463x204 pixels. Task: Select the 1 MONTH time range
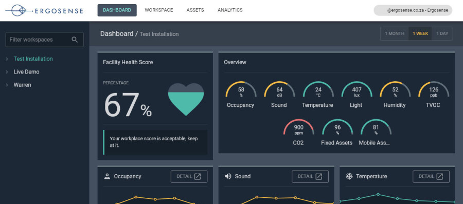395,33
